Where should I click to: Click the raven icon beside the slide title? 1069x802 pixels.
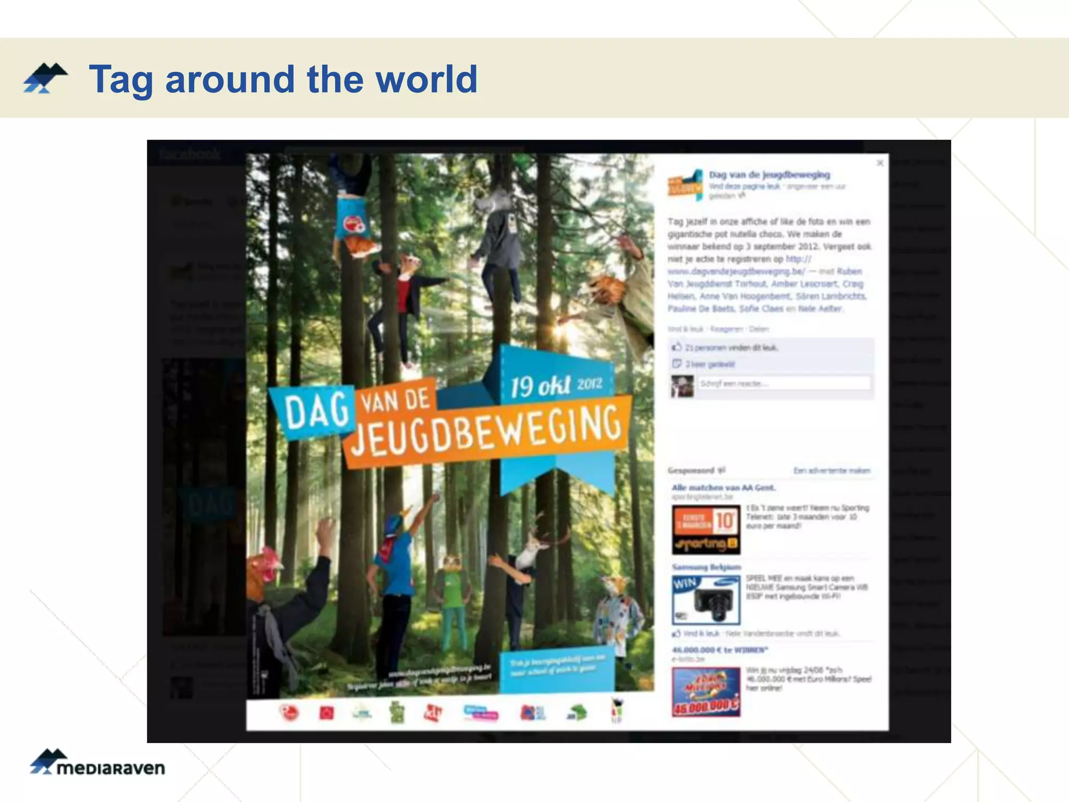pyautogui.click(x=45, y=78)
